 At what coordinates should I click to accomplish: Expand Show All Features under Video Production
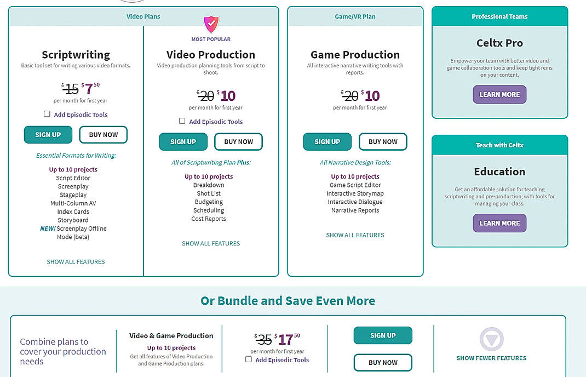[x=211, y=243]
